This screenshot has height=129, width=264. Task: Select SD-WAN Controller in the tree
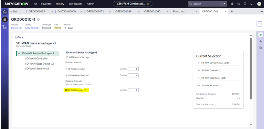[x=36, y=58]
